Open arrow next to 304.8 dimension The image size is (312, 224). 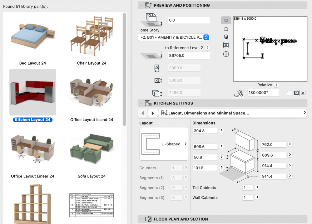click(221, 130)
